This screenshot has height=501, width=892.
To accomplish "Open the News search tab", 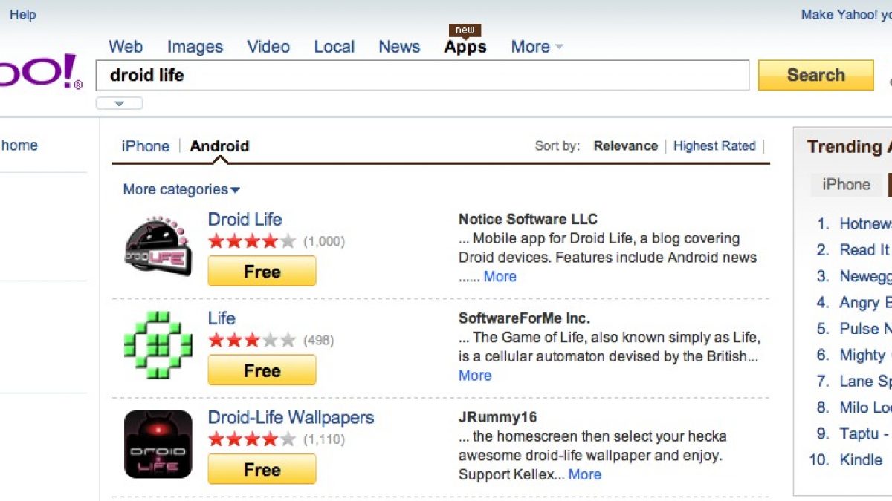I will coord(399,47).
